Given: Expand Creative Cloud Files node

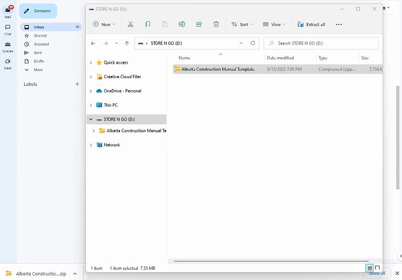Looking at the screenshot, I should [x=91, y=77].
